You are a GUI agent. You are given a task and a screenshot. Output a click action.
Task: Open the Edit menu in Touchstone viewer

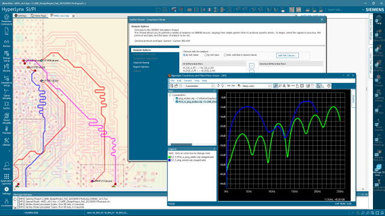[x=179, y=80]
